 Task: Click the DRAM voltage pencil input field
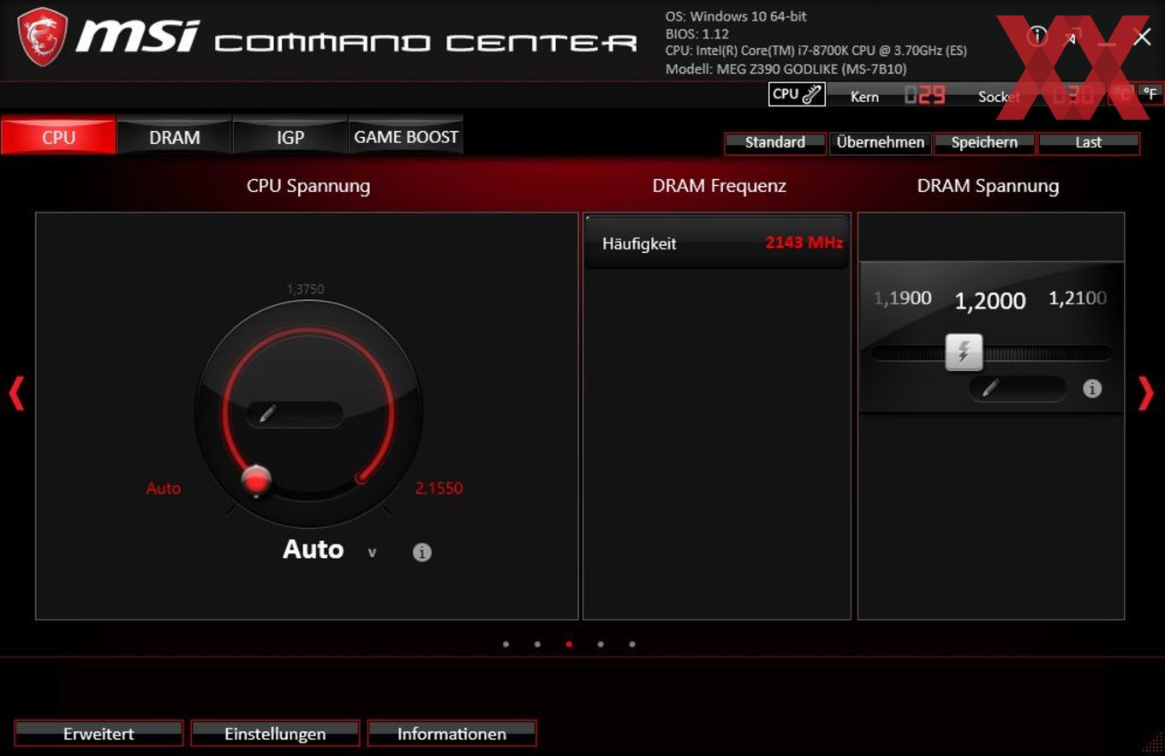tap(1018, 388)
